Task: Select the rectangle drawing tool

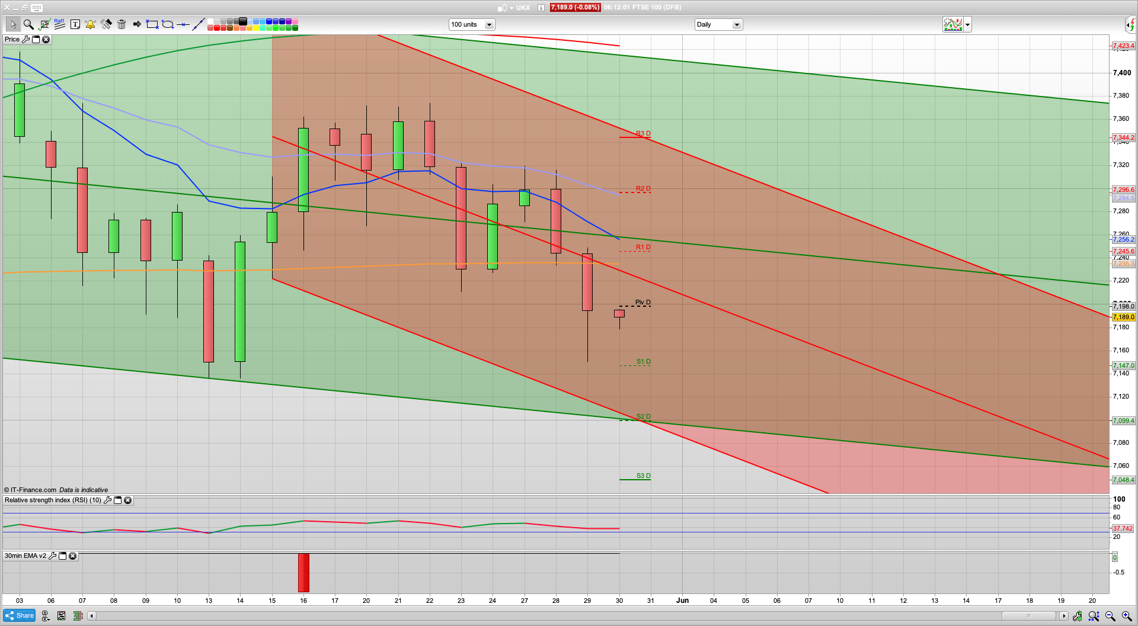Action: point(152,24)
